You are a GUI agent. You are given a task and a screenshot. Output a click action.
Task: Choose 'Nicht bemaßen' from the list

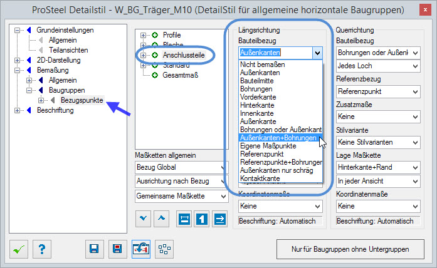[x=281, y=64]
